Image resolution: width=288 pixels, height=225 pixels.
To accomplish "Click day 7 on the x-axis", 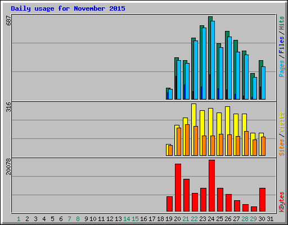I will point(69,219).
